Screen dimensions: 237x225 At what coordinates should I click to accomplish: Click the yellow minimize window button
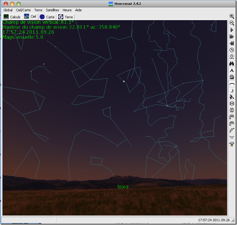point(12,4)
